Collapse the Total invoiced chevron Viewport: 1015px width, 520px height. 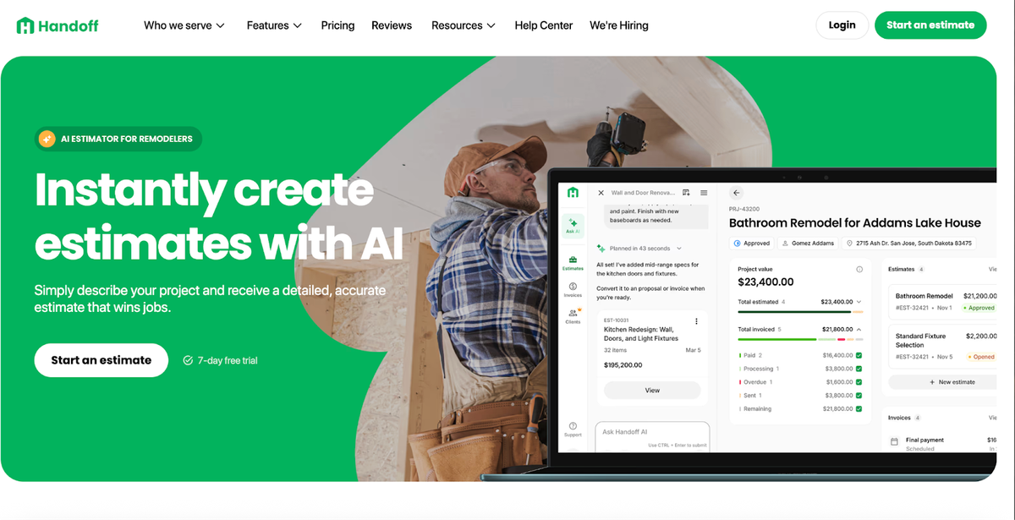tap(859, 329)
